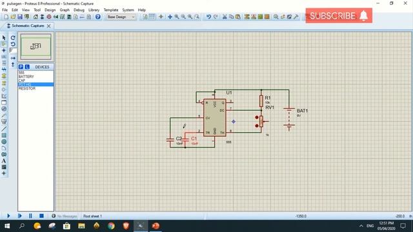Pause the simulation
413x232 pixels.
tap(30, 216)
